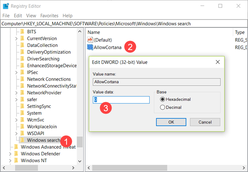This screenshot has width=248, height=172.
Task: Click the DriverSearching folder icon
Action: [x=22, y=59]
